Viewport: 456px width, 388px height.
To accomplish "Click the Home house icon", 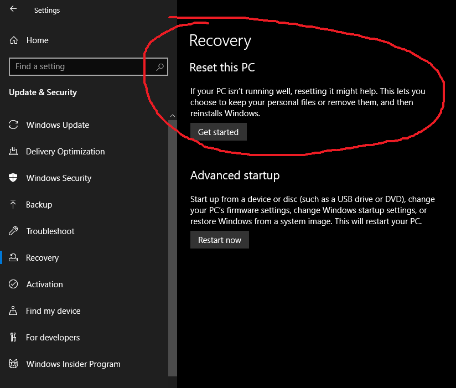I will coord(14,40).
